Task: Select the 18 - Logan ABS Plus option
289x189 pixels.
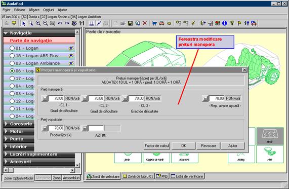Action: pyautogui.click(x=12, y=56)
